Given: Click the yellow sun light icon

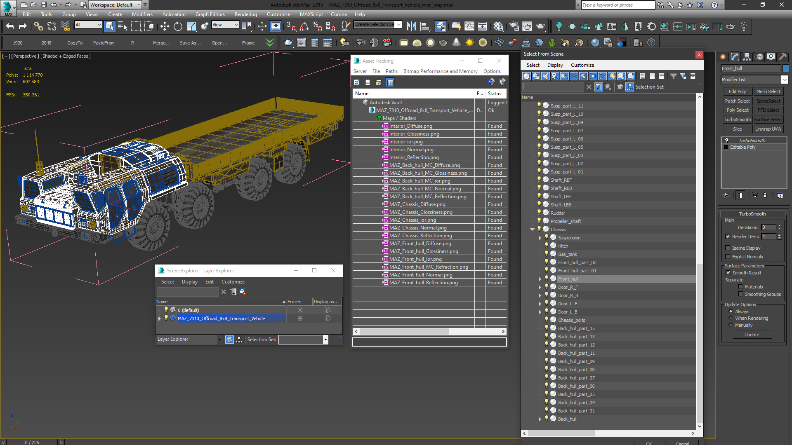Looking at the screenshot, I should coord(470,42).
